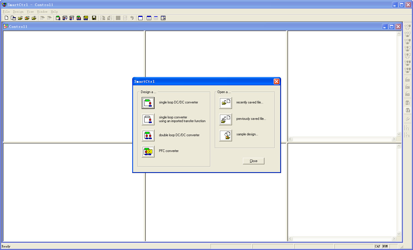Viewport: 413px width, 250px height.
Task: Click the open folder icon with colored marker
Action: point(27,18)
